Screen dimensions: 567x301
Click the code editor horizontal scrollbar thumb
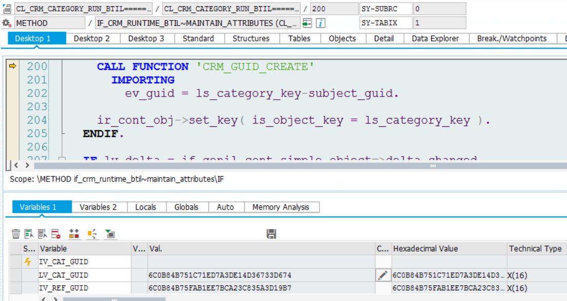point(301,166)
